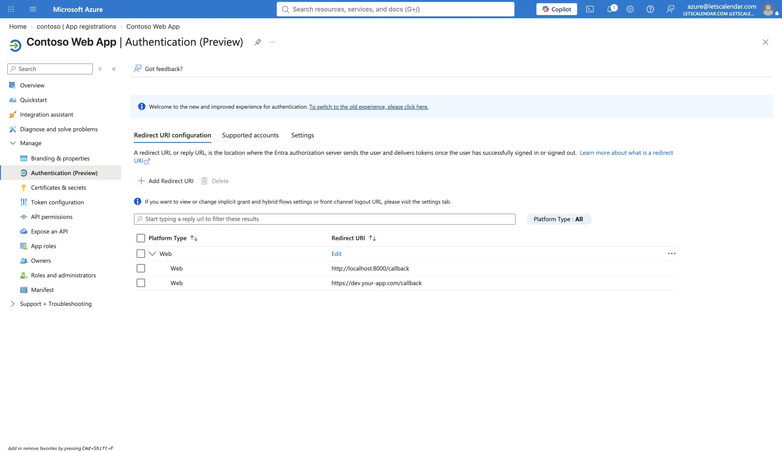Open the hamburger portal menu
The image size is (782, 452).
point(33,9)
